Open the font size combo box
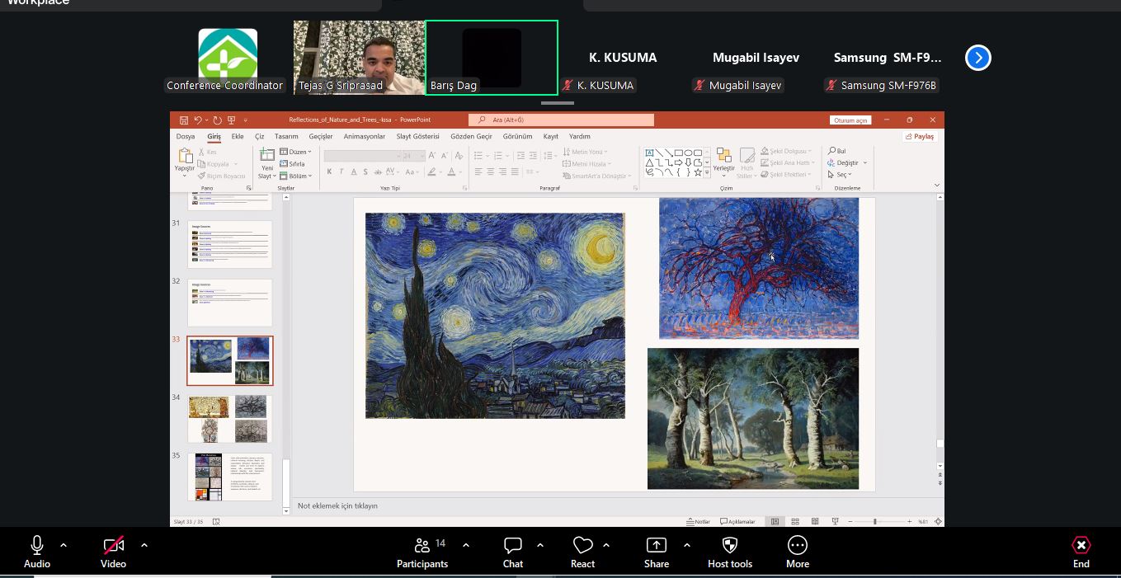Screen dimensions: 1121x578 [413, 156]
